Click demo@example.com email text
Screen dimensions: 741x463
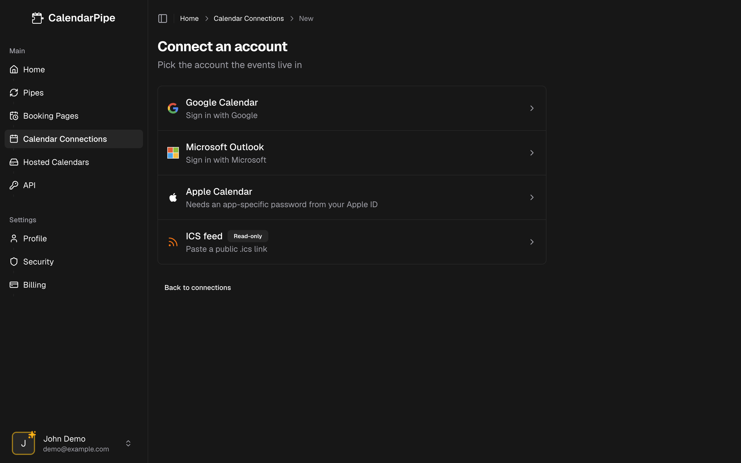point(76,449)
